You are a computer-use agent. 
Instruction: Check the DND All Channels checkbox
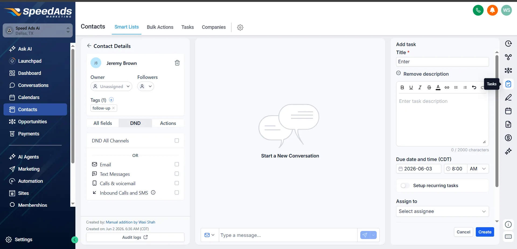pyautogui.click(x=177, y=141)
